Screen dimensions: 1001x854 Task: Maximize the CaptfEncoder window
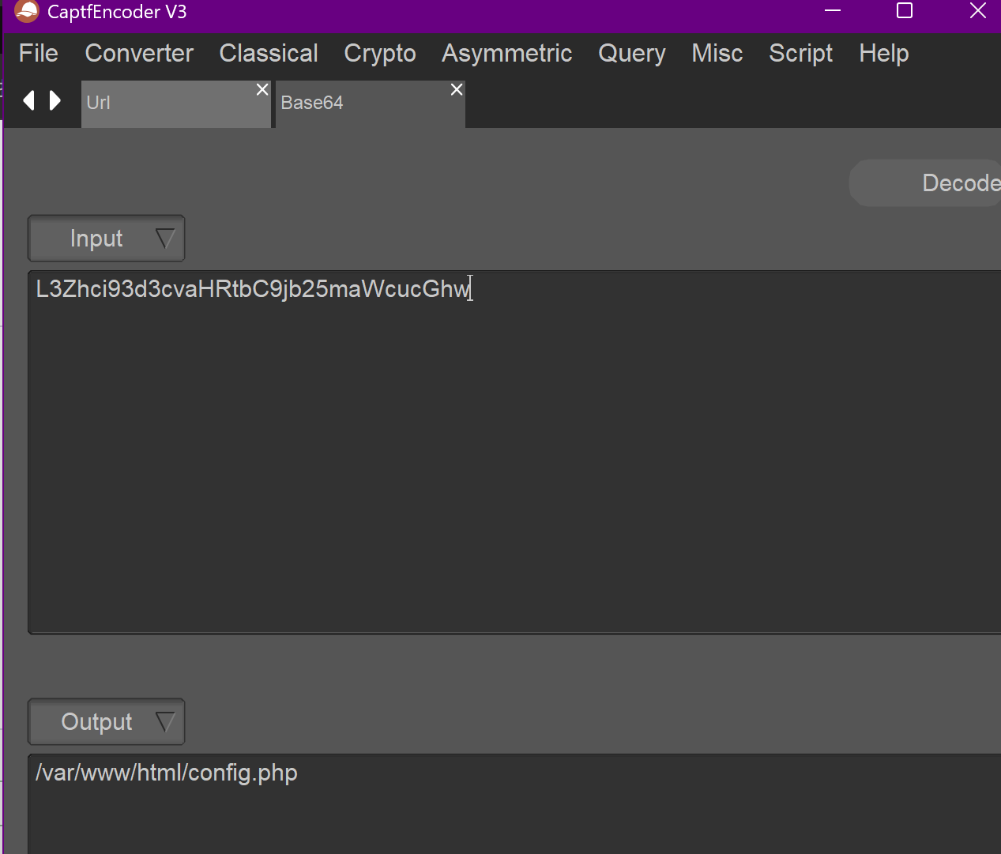[905, 11]
